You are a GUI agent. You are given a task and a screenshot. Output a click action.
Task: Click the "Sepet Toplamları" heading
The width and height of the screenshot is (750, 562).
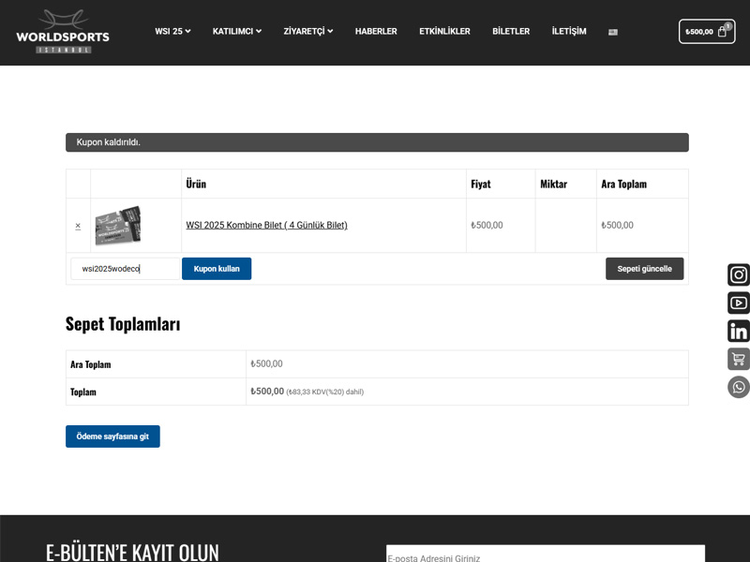(123, 324)
